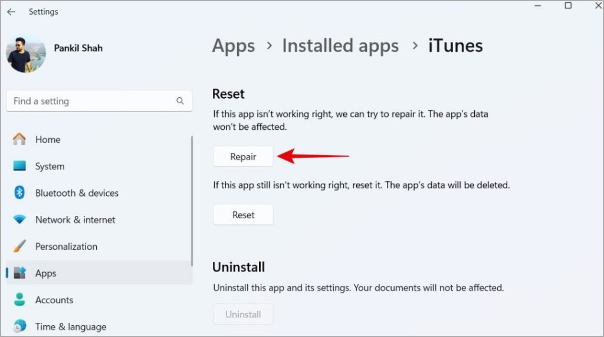Maximize the Settings window
Viewport: 604px width, 337px height.
click(x=568, y=5)
